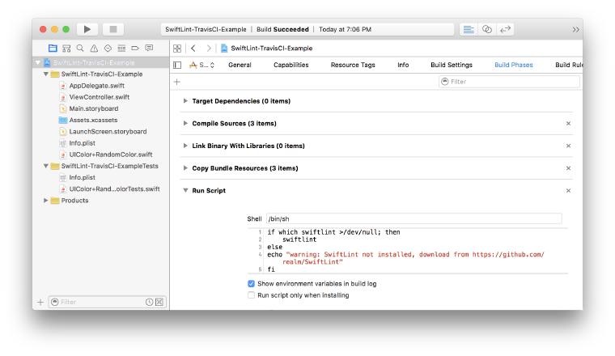This screenshot has height=356, width=615.
Task: Go forward in editor history
Action: (x=209, y=49)
